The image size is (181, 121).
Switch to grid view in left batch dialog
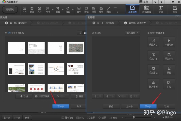[85, 33]
